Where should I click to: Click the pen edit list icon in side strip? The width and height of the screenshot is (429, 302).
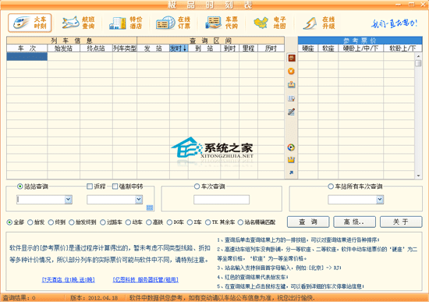pos(292,112)
